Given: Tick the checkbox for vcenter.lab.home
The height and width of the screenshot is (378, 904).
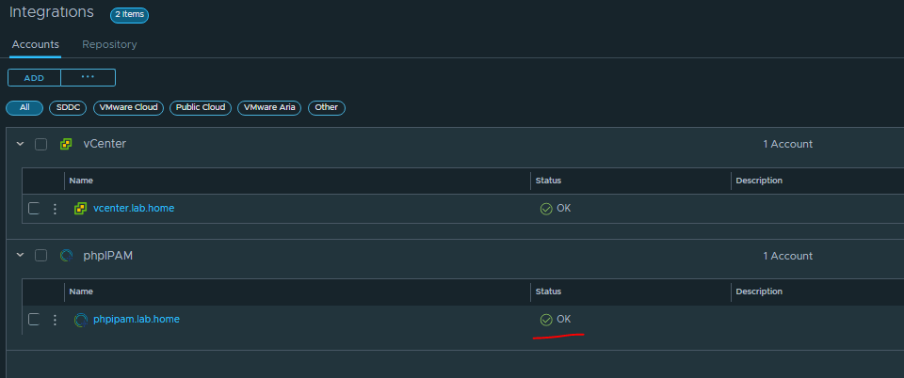Looking at the screenshot, I should coord(34,209).
